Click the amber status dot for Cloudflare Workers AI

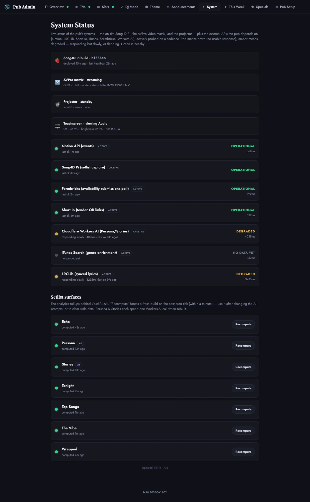coord(56,234)
